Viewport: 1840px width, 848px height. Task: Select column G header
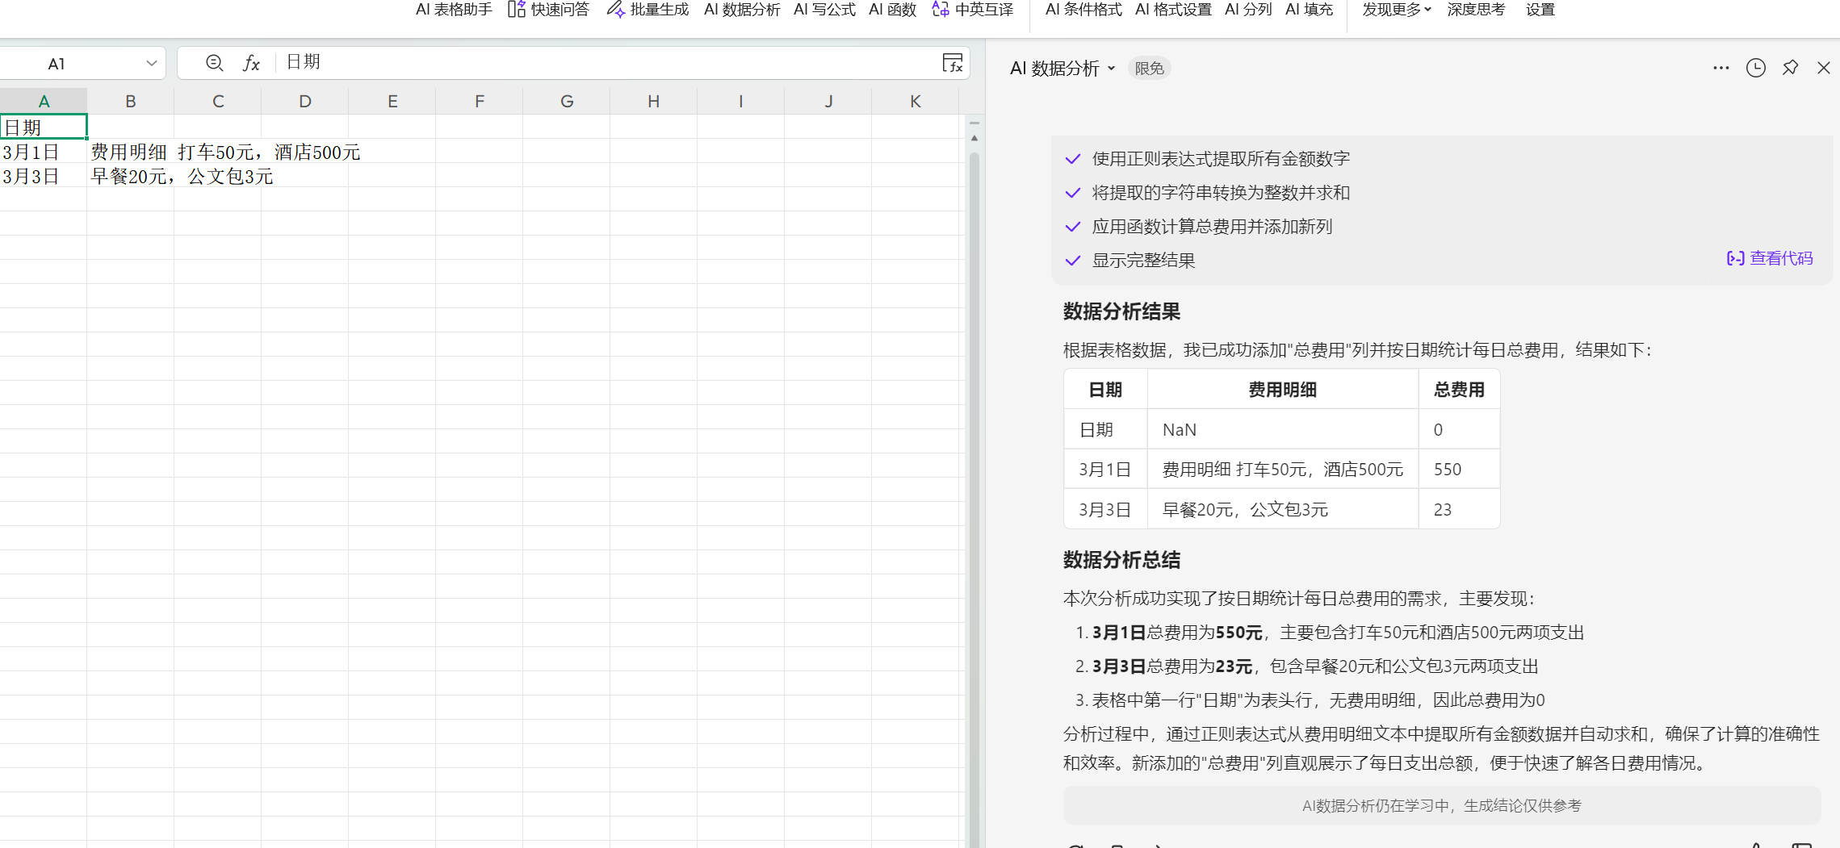point(567,101)
